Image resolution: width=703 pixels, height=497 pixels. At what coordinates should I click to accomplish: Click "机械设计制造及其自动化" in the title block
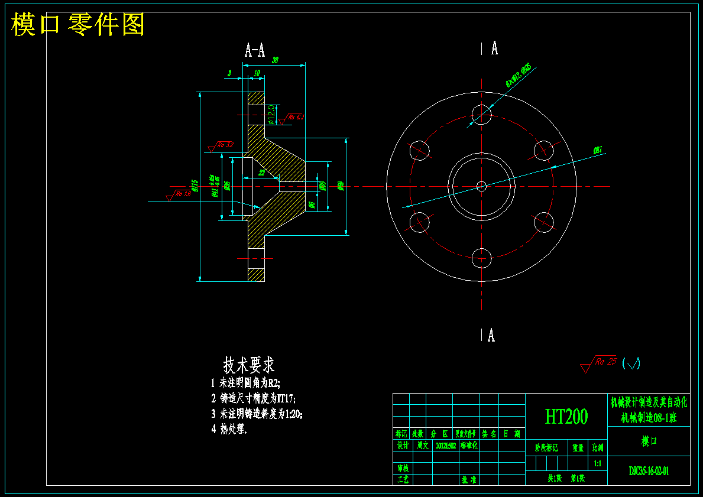649,402
